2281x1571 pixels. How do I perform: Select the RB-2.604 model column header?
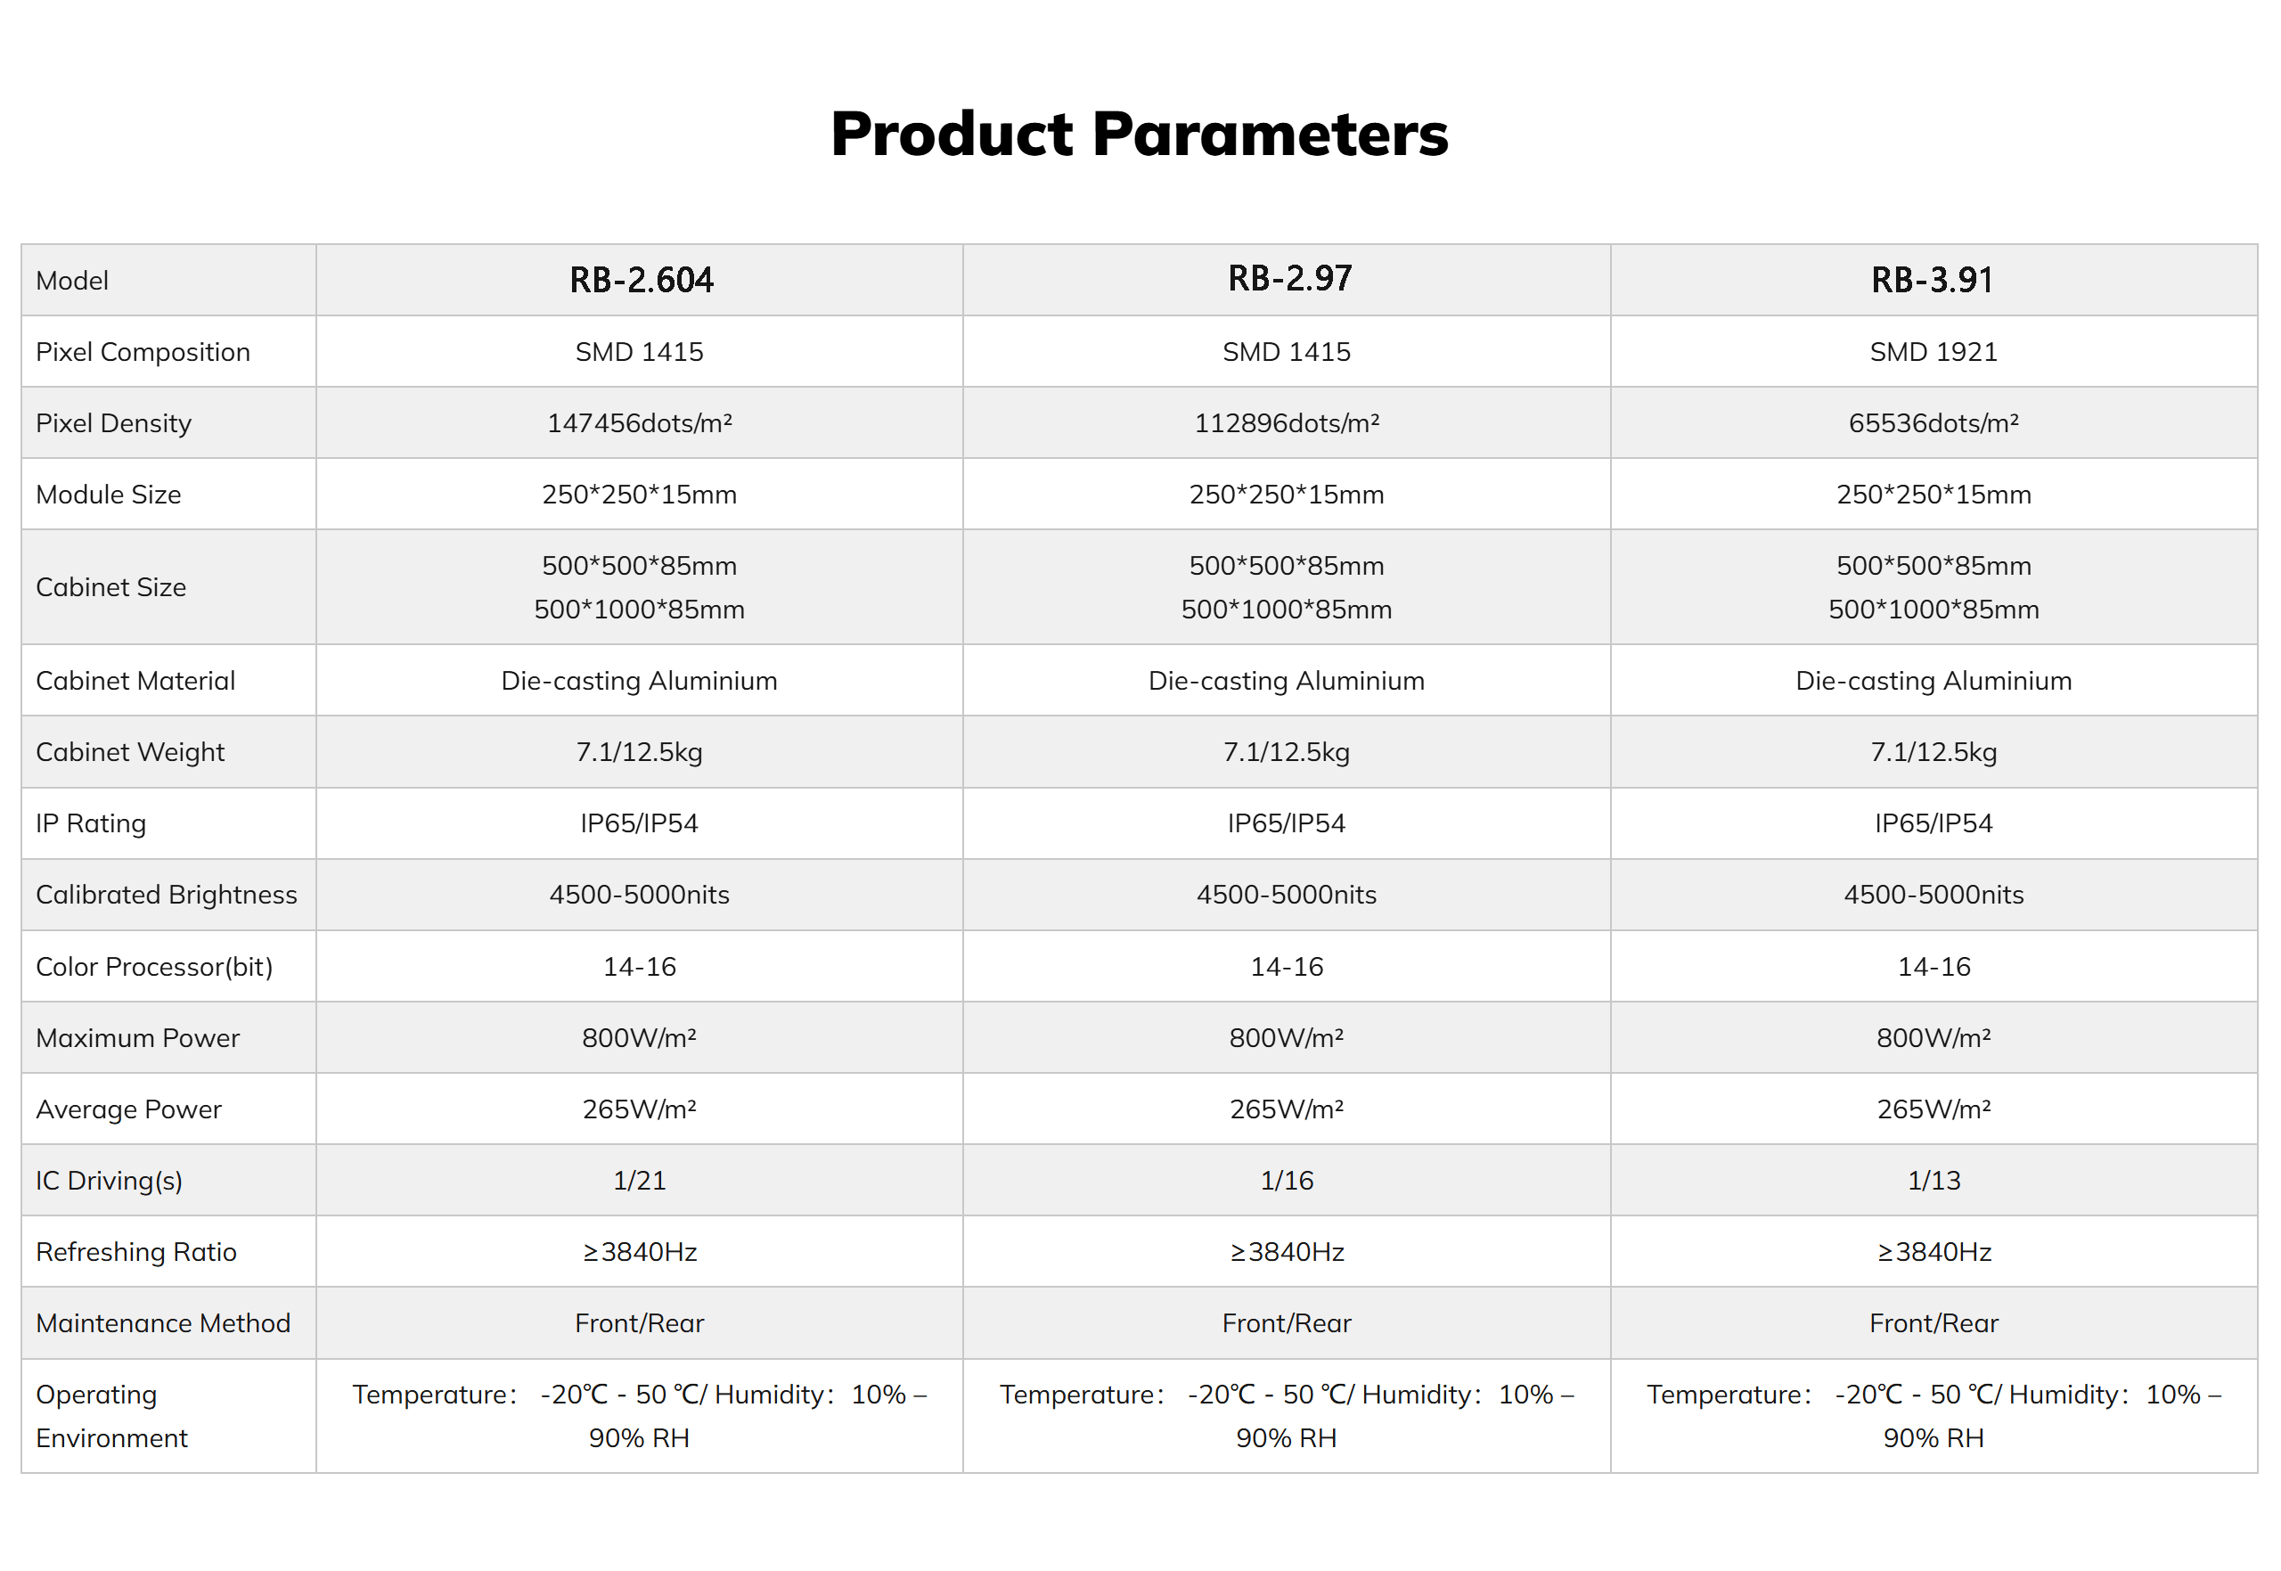point(641,281)
